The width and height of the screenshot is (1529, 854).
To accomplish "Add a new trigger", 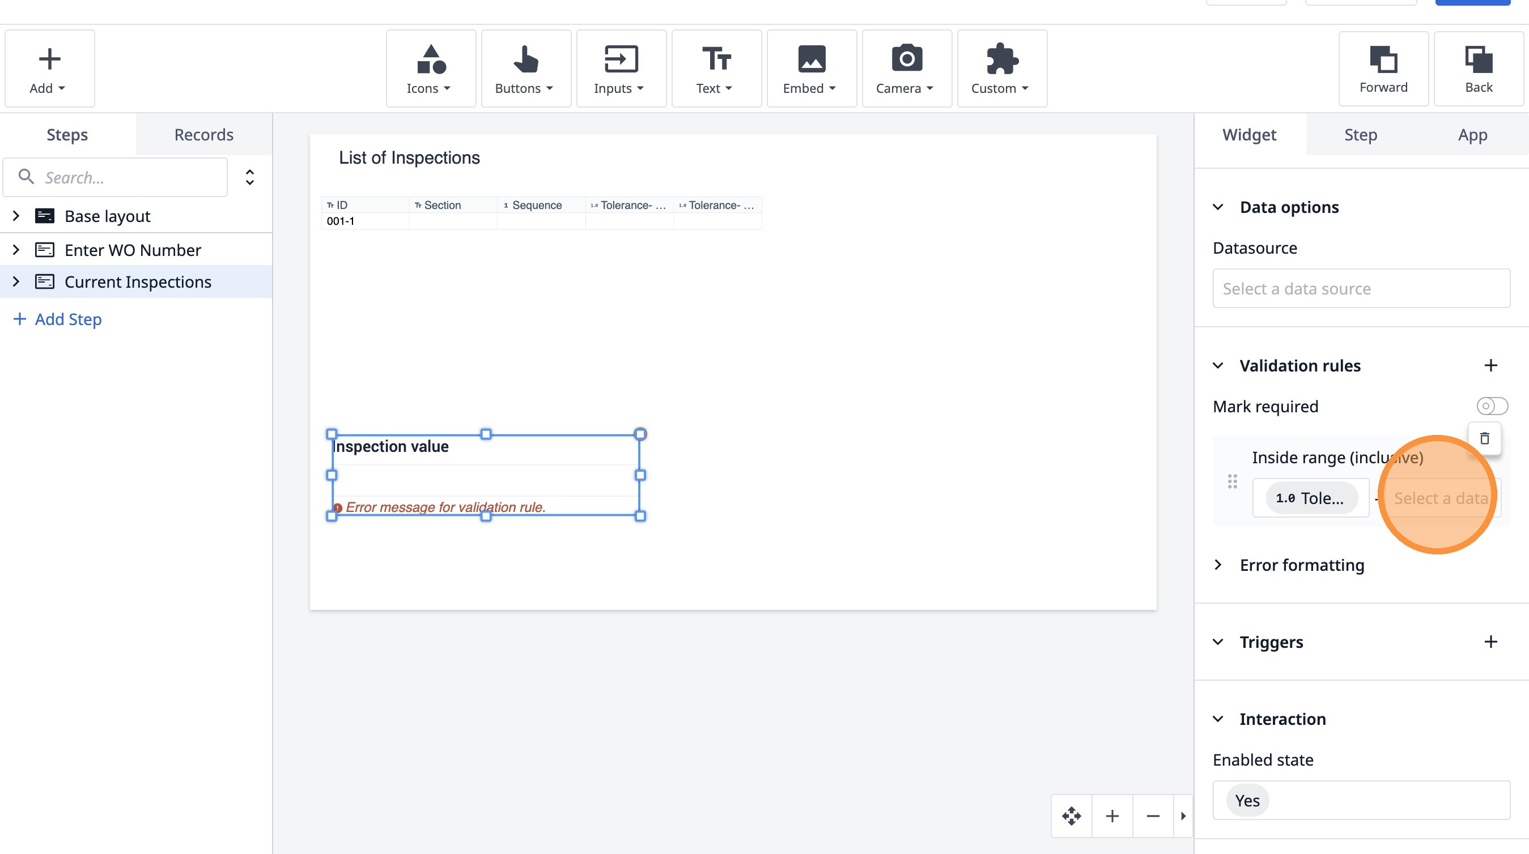I will (x=1490, y=642).
